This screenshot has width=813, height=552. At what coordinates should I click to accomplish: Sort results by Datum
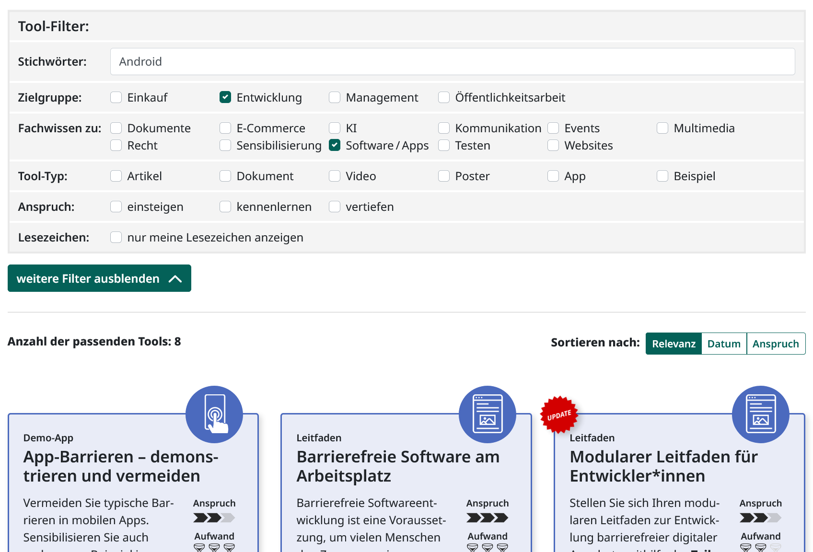[x=724, y=344]
